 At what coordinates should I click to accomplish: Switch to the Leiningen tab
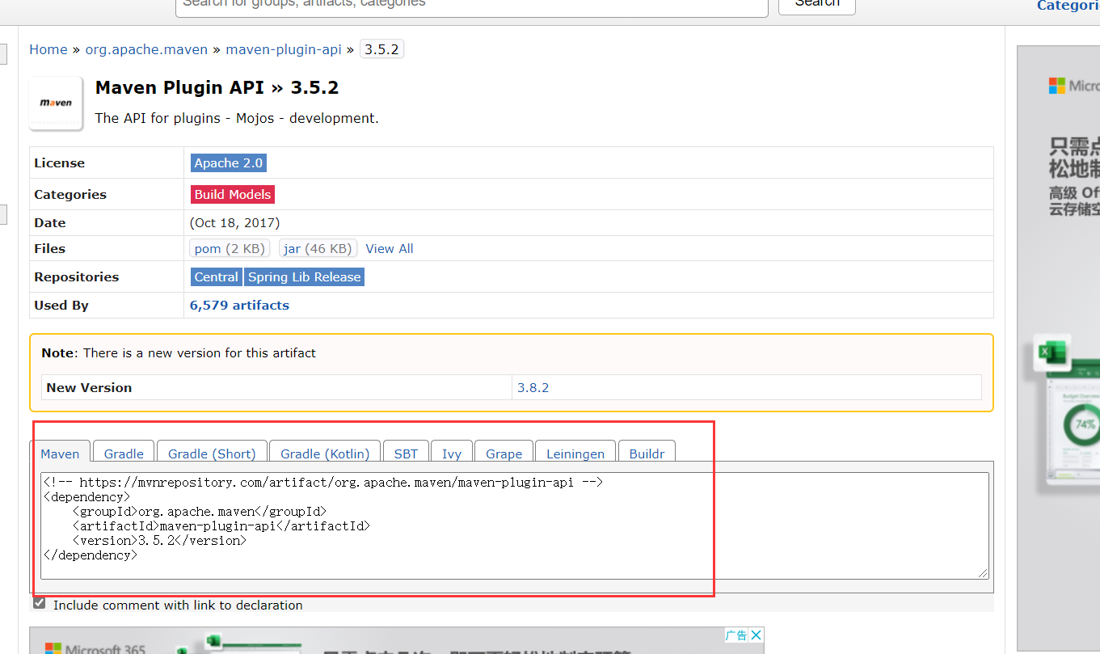575,454
